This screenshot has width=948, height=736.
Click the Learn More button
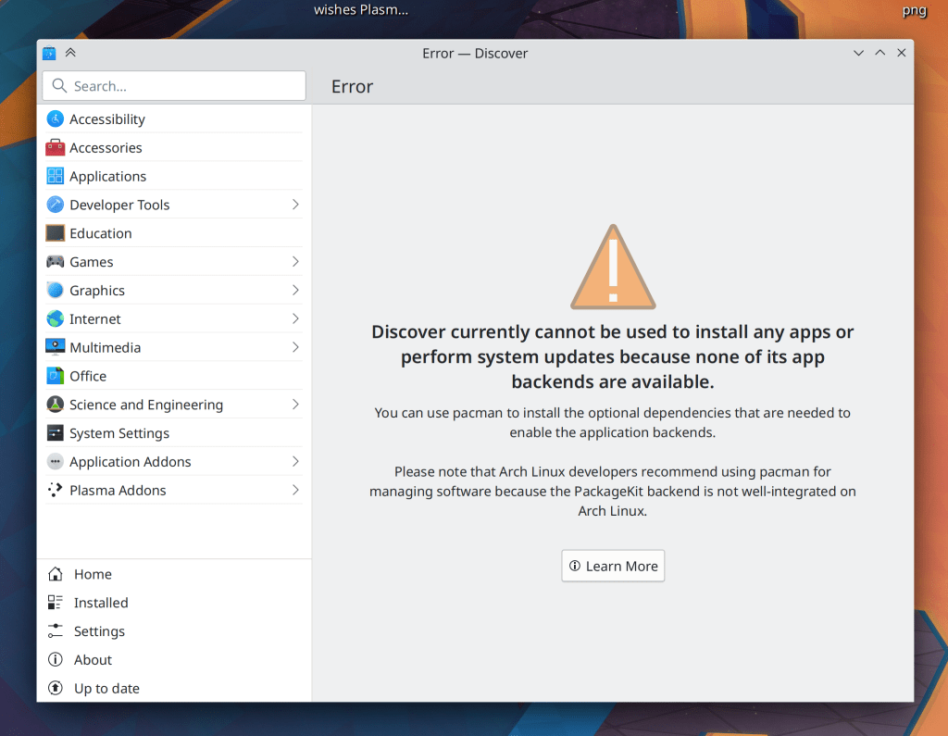tap(613, 566)
